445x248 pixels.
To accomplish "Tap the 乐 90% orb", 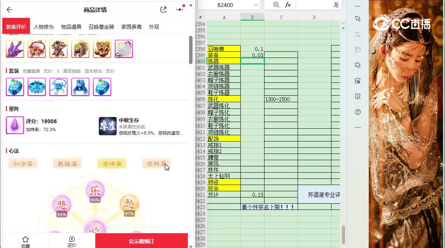I will pyautogui.click(x=95, y=192).
